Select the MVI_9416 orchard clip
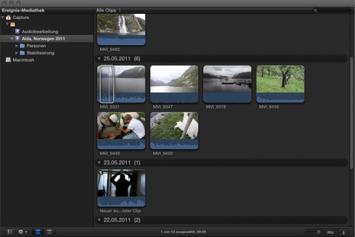Screen dimensions: 355x237 tap(281, 84)
